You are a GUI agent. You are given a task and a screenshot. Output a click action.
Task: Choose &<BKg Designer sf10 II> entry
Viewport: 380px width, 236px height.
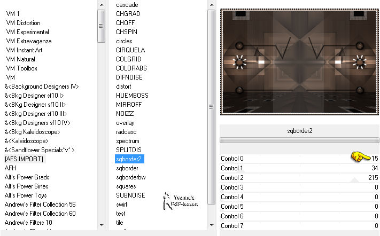tap(35, 105)
